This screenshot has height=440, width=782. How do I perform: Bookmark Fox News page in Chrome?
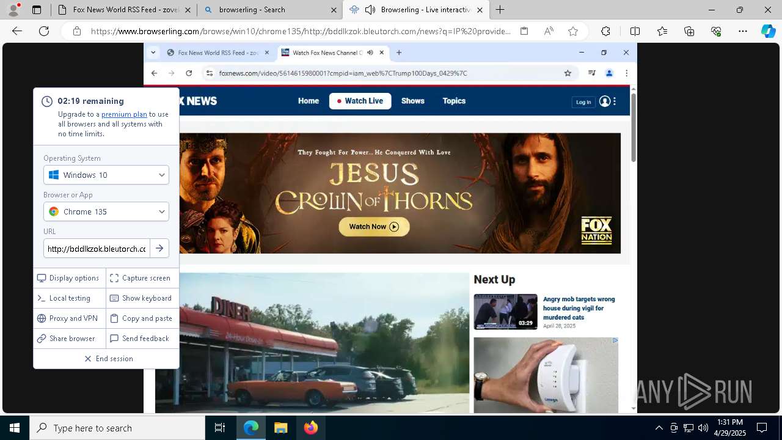click(568, 73)
